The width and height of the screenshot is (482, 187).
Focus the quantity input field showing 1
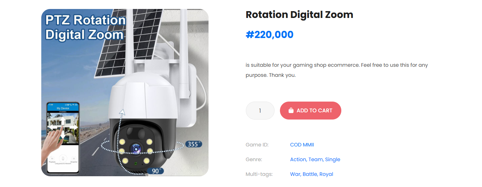(260, 111)
